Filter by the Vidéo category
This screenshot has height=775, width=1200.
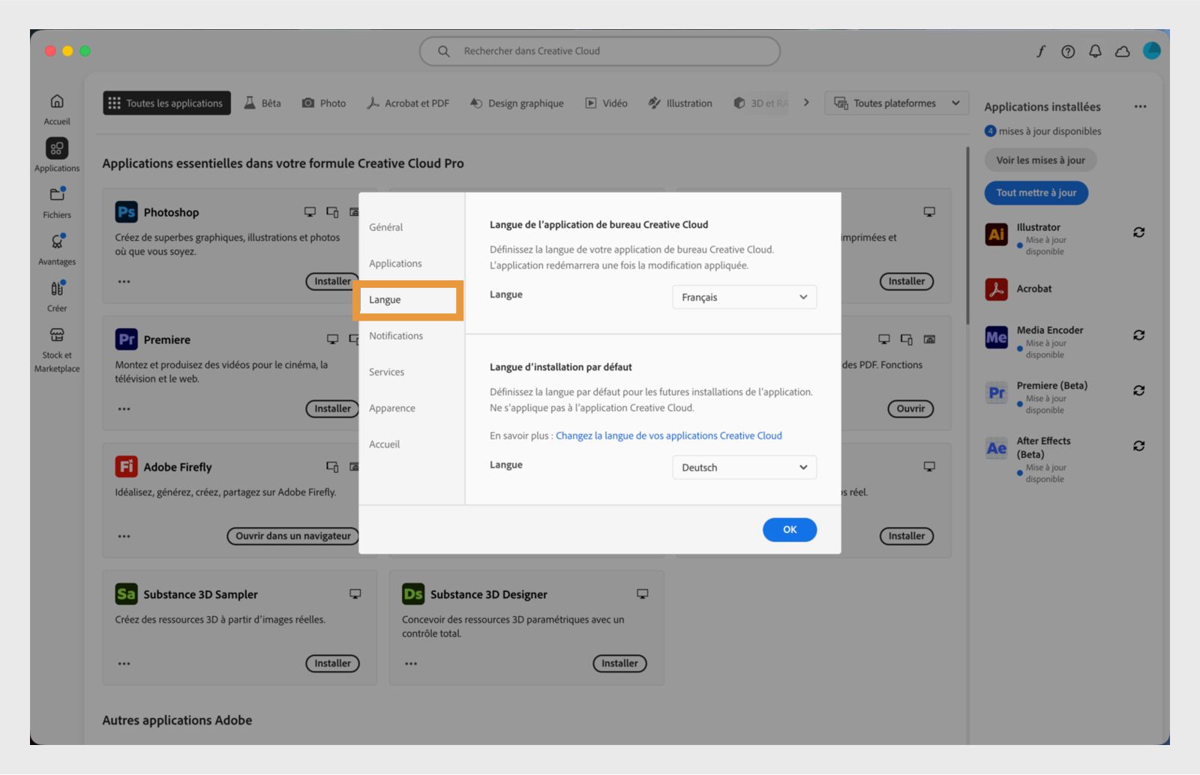pos(606,103)
